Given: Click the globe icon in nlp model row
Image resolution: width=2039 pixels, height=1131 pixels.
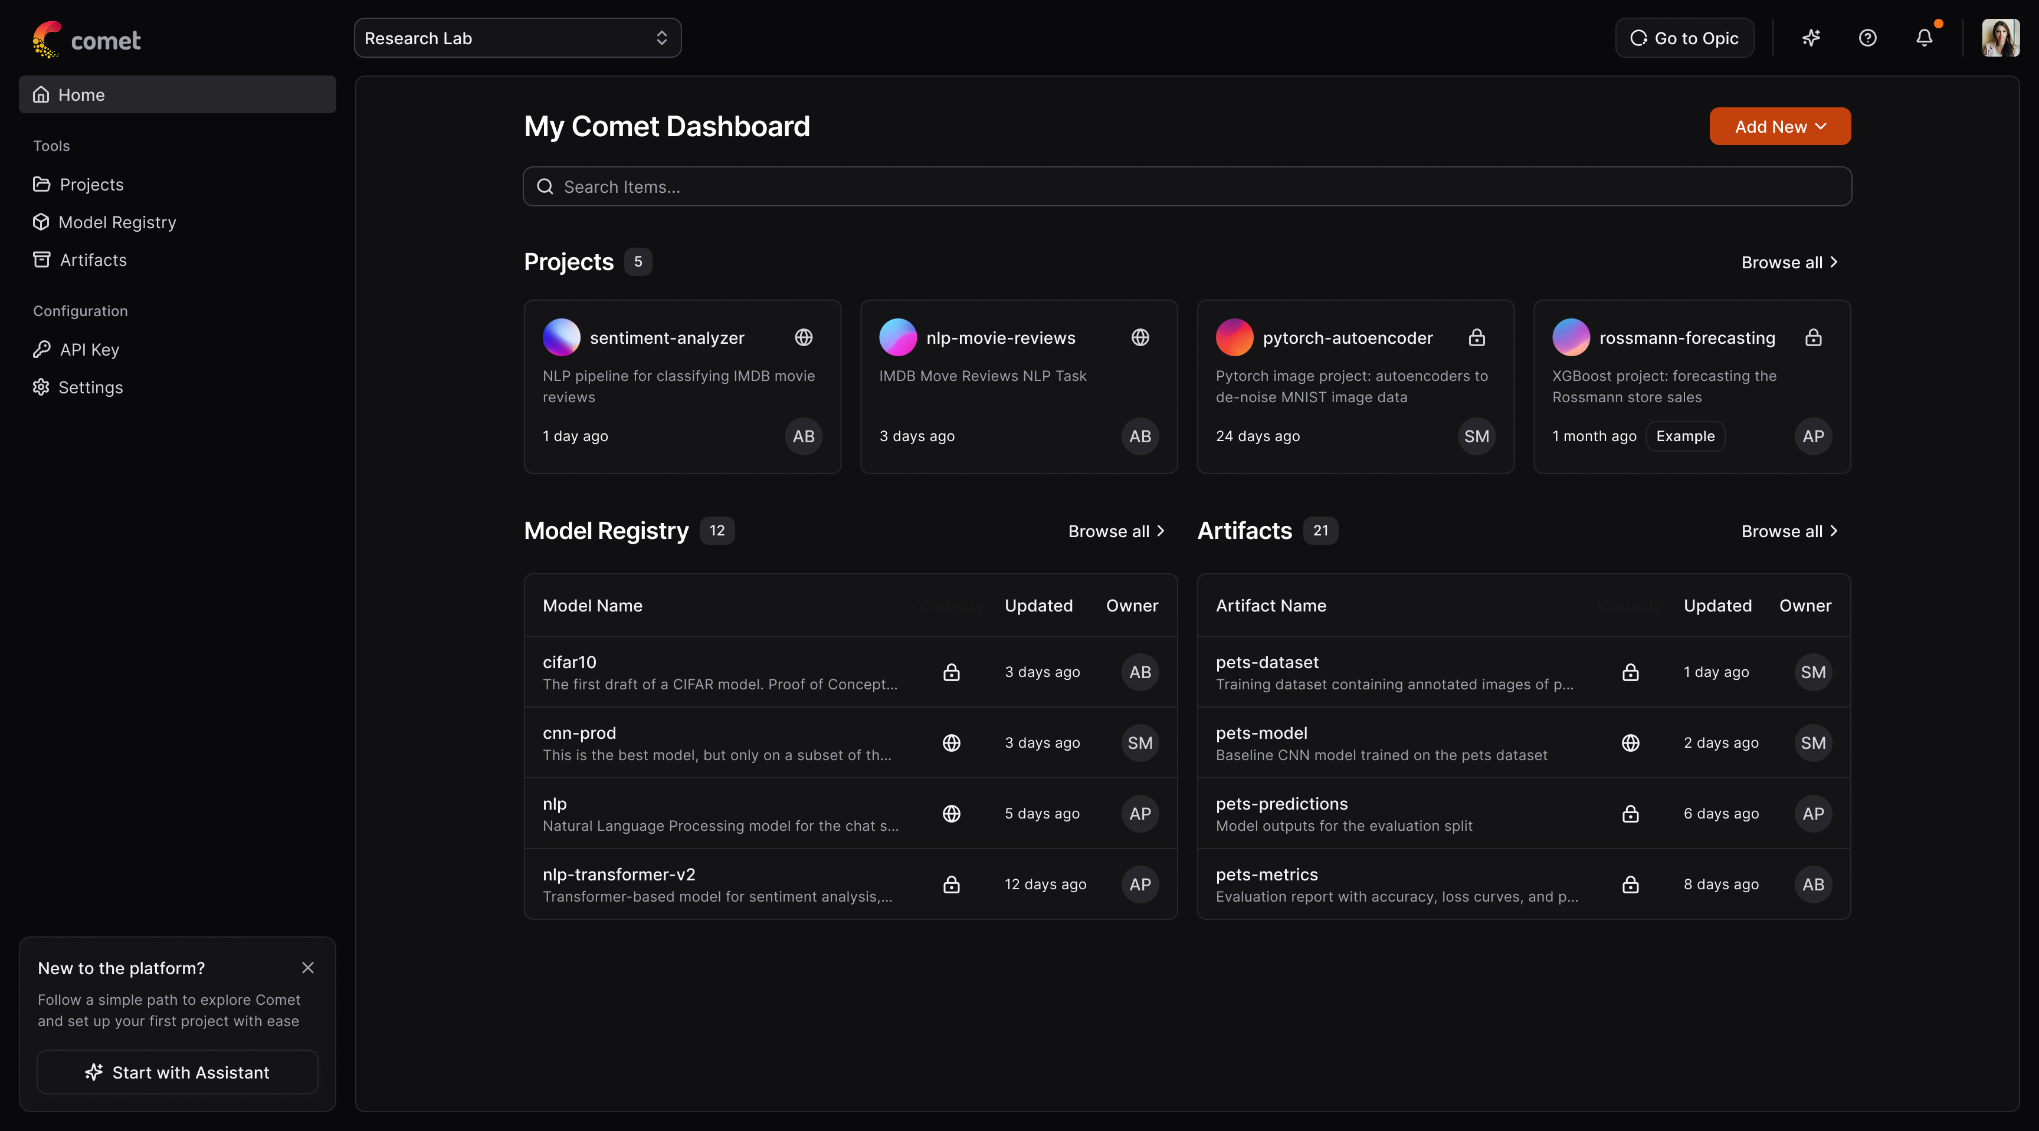Looking at the screenshot, I should tap(952, 814).
